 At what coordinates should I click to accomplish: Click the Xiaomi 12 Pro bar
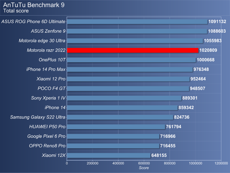128,79
